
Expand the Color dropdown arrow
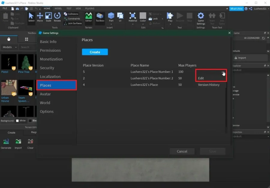click(x=143, y=24)
